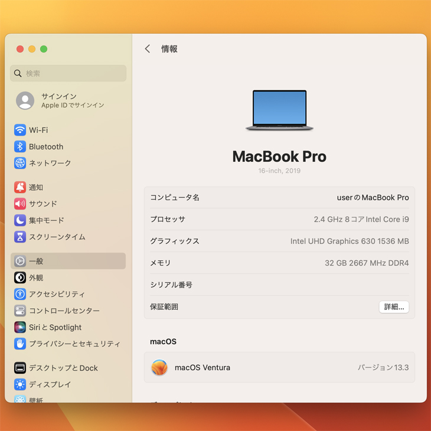Select 集中モード moon icon
Viewport: 431px width, 431px height.
20,220
